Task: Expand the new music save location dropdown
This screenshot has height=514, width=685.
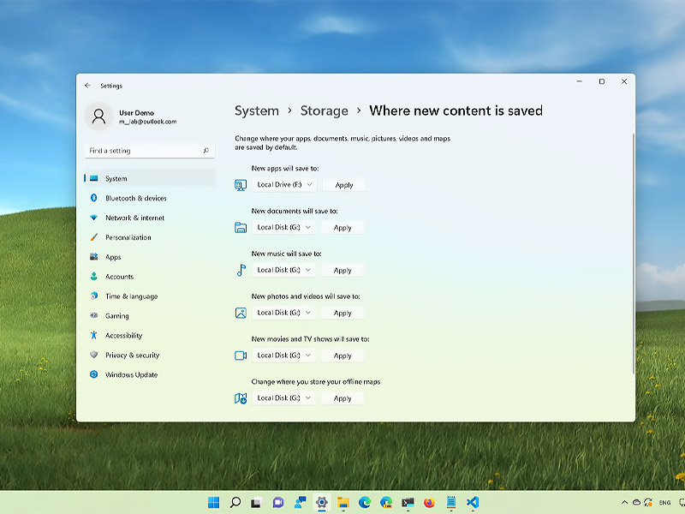Action: tap(283, 270)
